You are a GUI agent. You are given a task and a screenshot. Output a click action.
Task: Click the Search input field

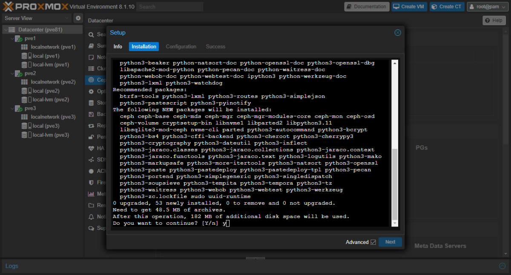(x=170, y=7)
